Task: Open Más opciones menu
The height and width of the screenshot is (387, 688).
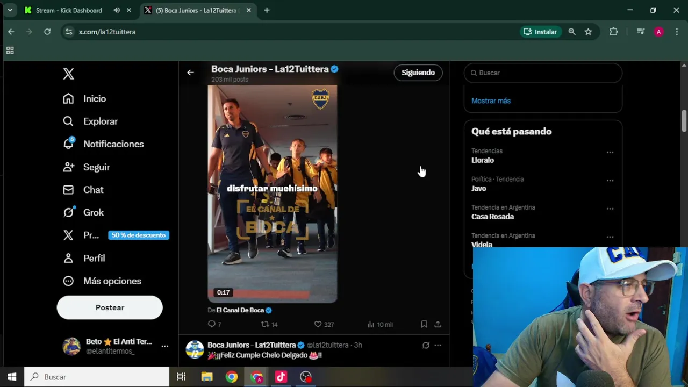Action: coord(102,281)
